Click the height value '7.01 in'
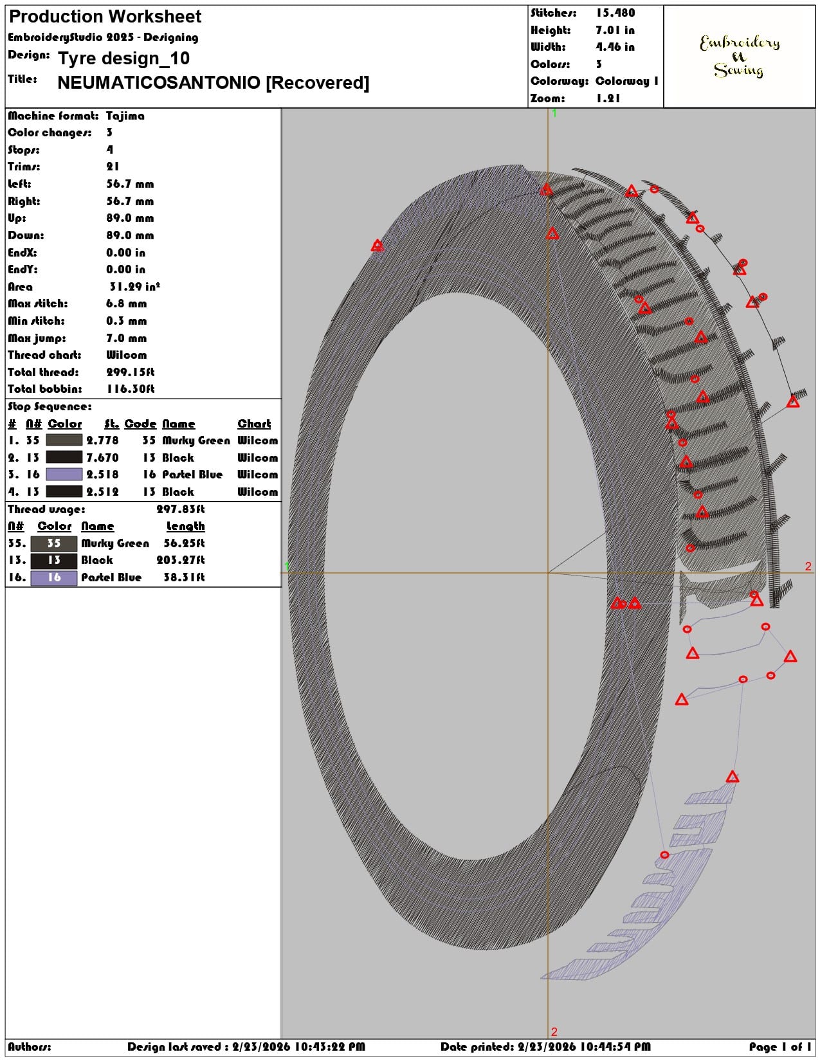Screen dimensions: 820x1061 pos(615,30)
